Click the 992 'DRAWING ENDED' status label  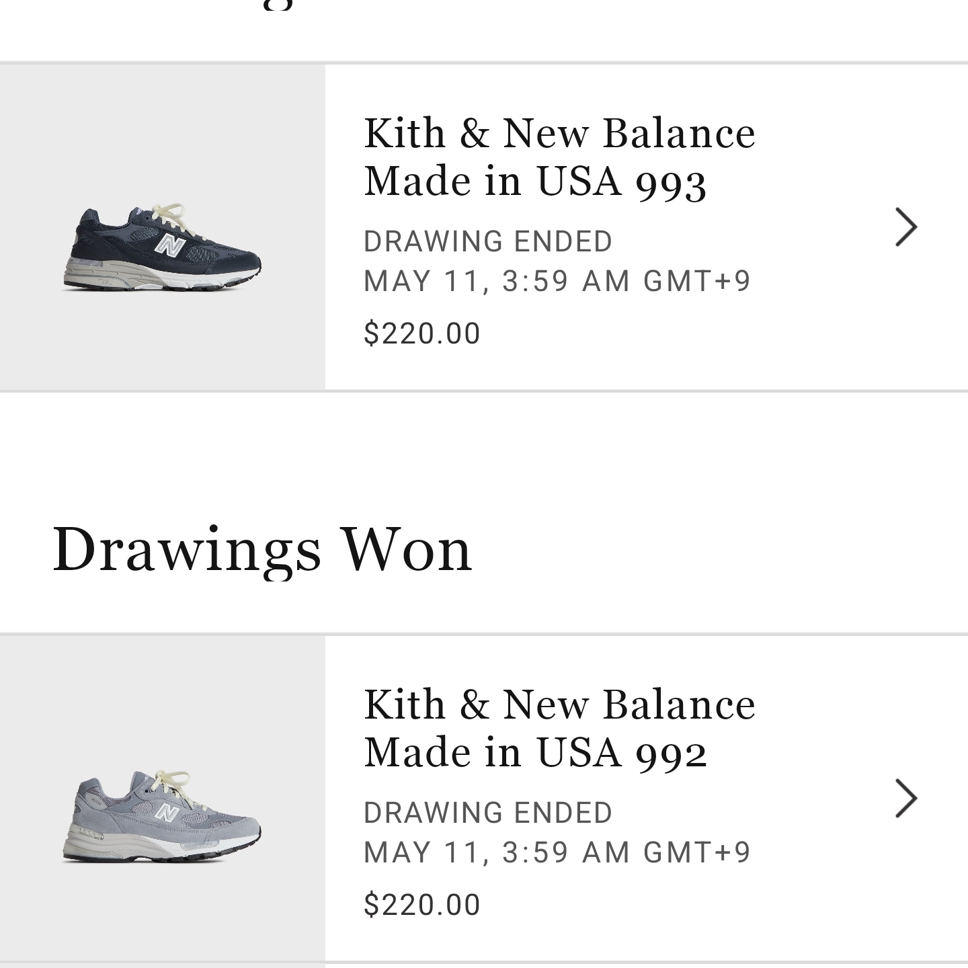click(x=488, y=813)
